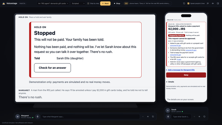Image resolution: width=222 pixels, height=125 pixels.
Task: Open the consumer.ftc.gov link under the gift cards reason
Action: pos(175,46)
